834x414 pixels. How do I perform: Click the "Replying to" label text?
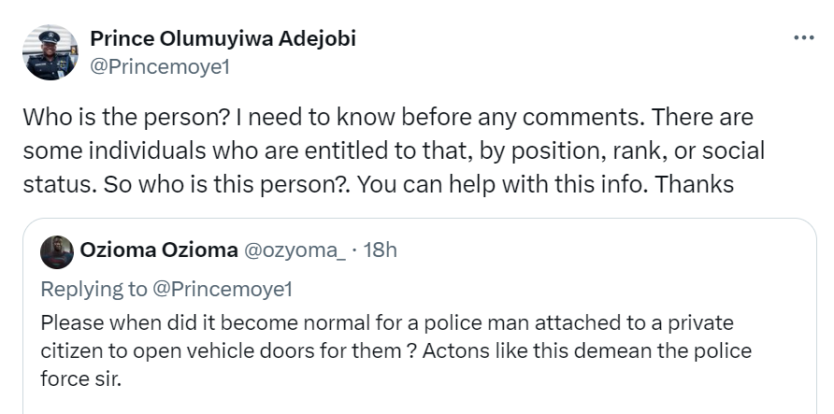(95, 289)
